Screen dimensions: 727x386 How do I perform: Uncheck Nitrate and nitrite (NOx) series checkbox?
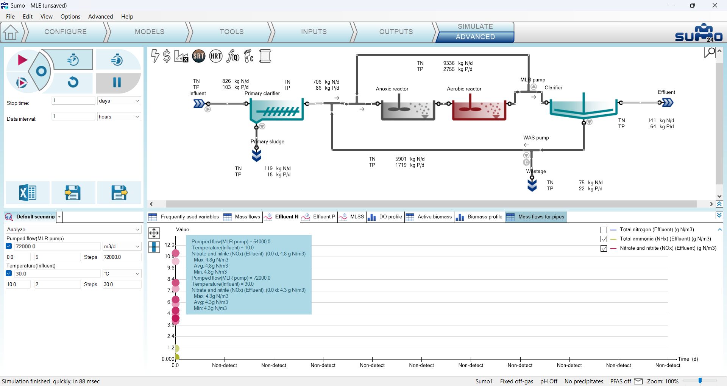point(604,249)
